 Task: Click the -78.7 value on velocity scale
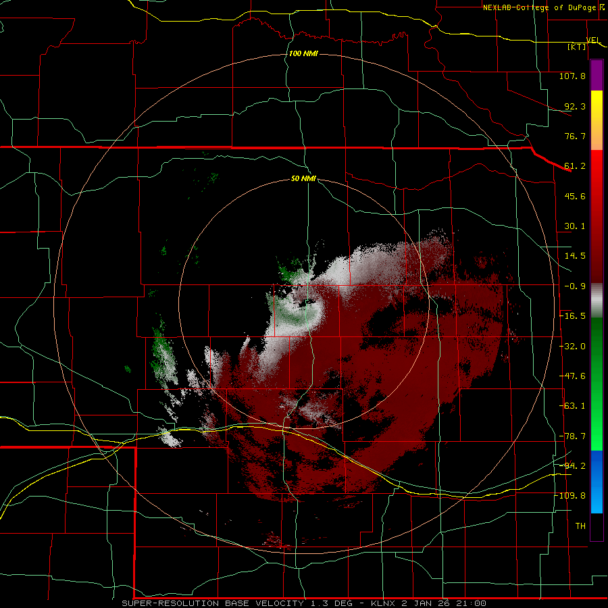tap(572, 436)
